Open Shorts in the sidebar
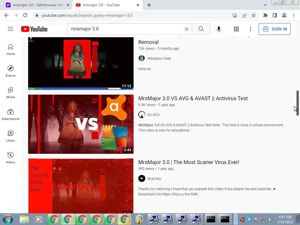This screenshot has height=225, width=300. coord(11,93)
